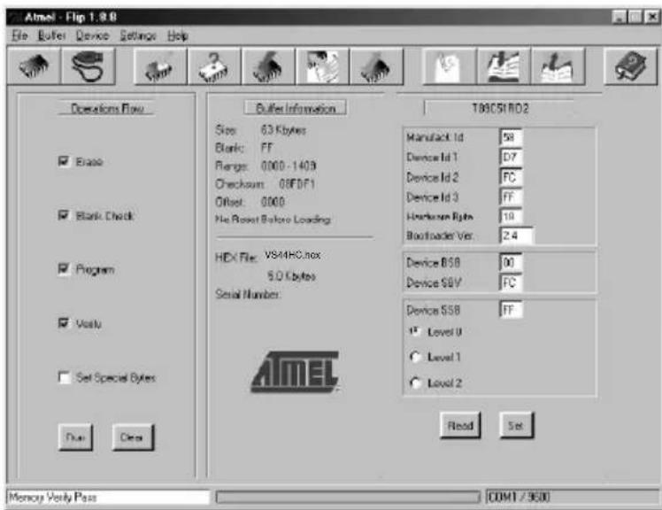Click the Device Id 2 field
Screen dimensions: 662x510
coord(511,177)
